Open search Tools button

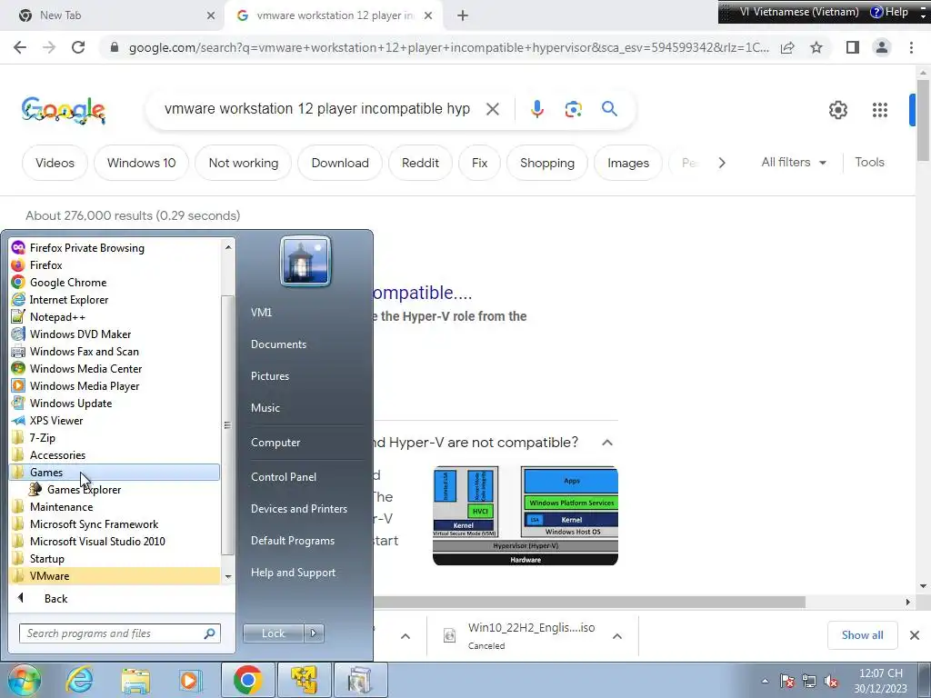coord(869,162)
